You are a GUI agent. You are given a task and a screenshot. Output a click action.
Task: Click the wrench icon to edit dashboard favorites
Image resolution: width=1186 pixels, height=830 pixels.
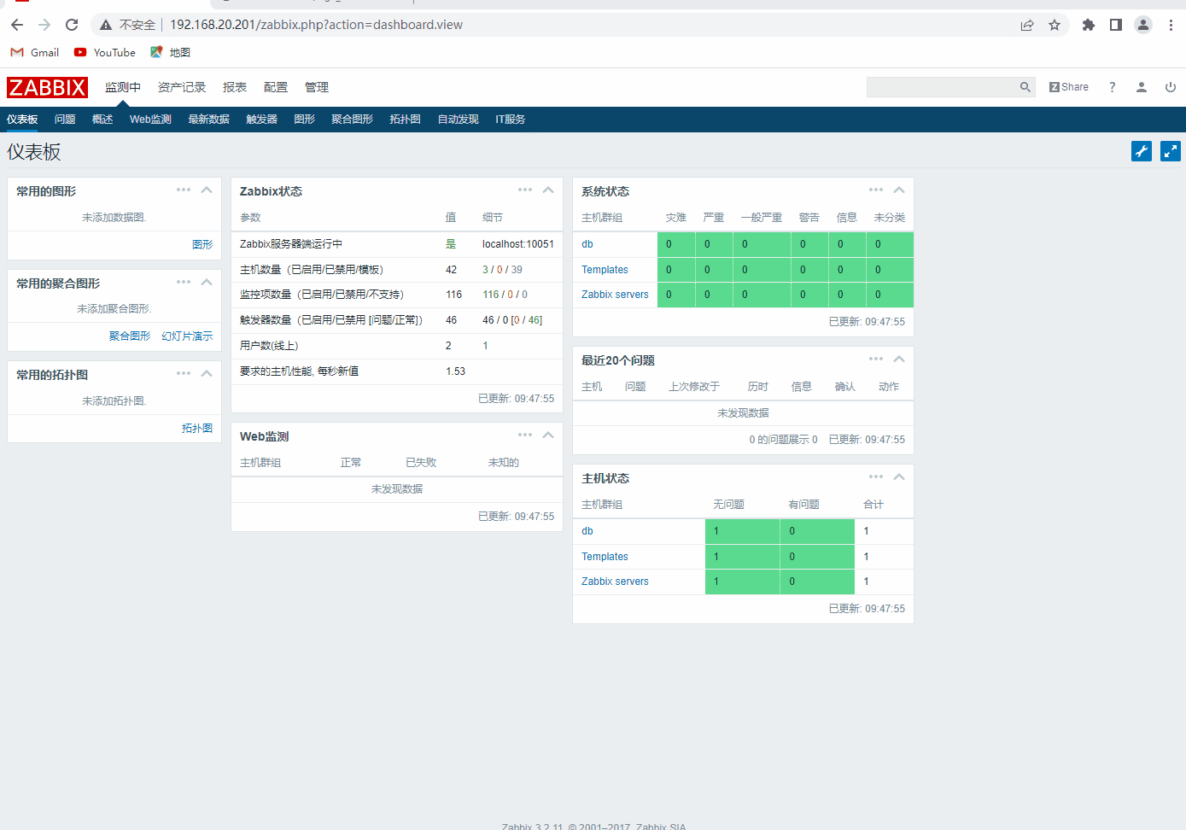[x=1142, y=151]
